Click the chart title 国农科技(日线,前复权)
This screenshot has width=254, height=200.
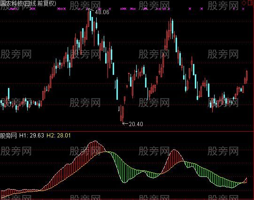28,4
